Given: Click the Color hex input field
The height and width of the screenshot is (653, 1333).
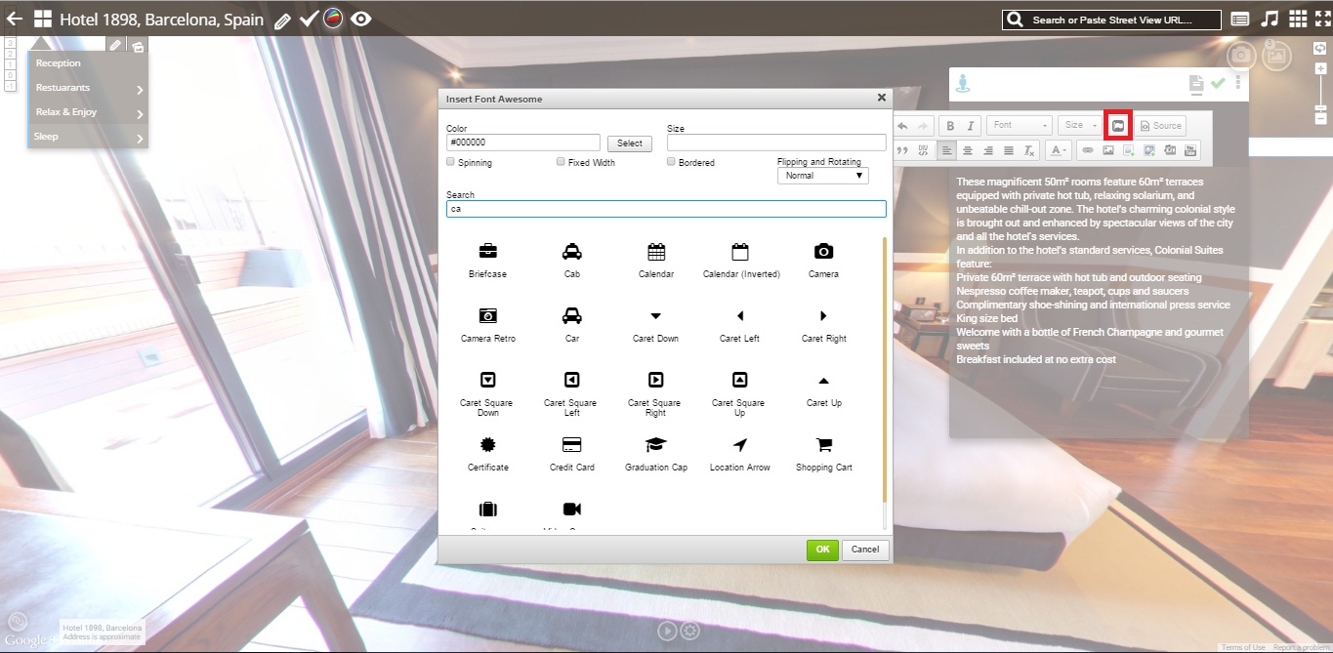Looking at the screenshot, I should [522, 143].
